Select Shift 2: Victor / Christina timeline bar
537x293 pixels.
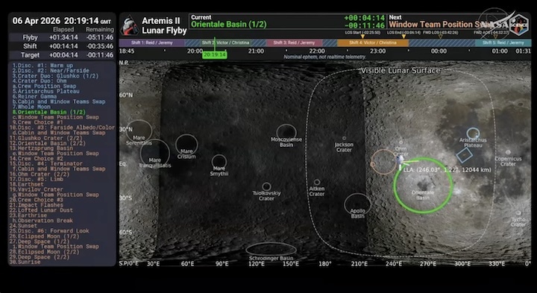click(x=225, y=42)
